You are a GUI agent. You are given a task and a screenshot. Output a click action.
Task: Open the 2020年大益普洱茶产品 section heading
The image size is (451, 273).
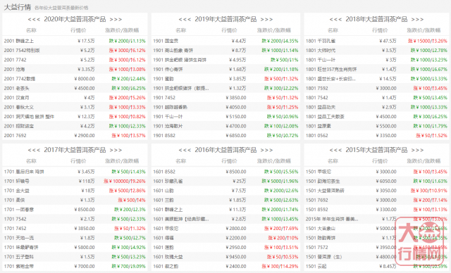click(75, 19)
